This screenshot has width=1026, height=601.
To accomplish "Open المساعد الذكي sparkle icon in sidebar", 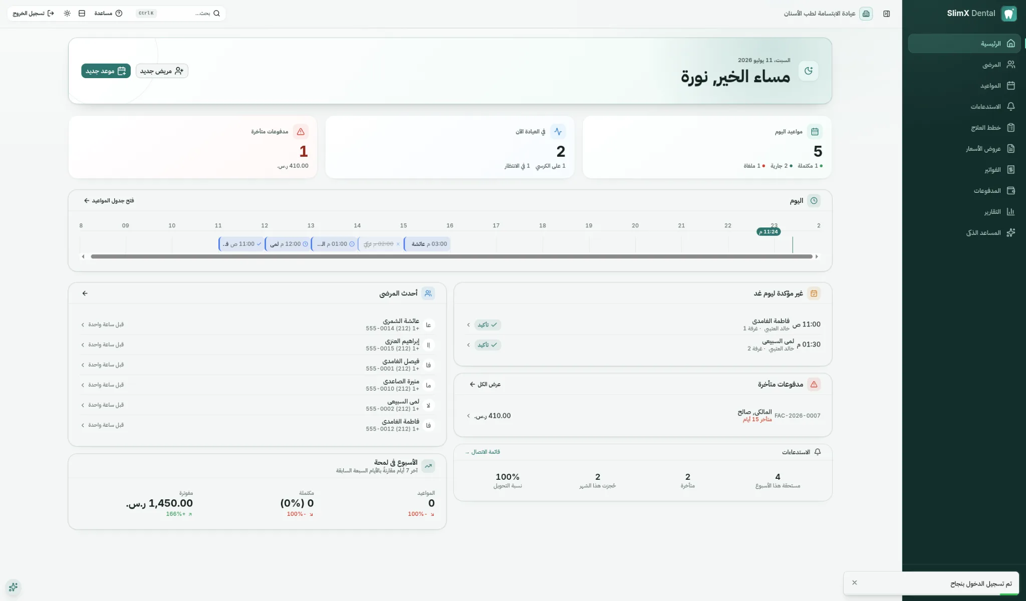I will pyautogui.click(x=1010, y=233).
